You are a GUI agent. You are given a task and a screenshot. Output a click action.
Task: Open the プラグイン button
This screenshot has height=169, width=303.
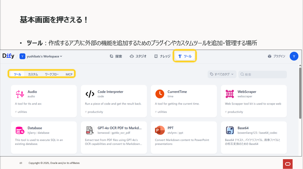pyautogui.click(x=276, y=56)
